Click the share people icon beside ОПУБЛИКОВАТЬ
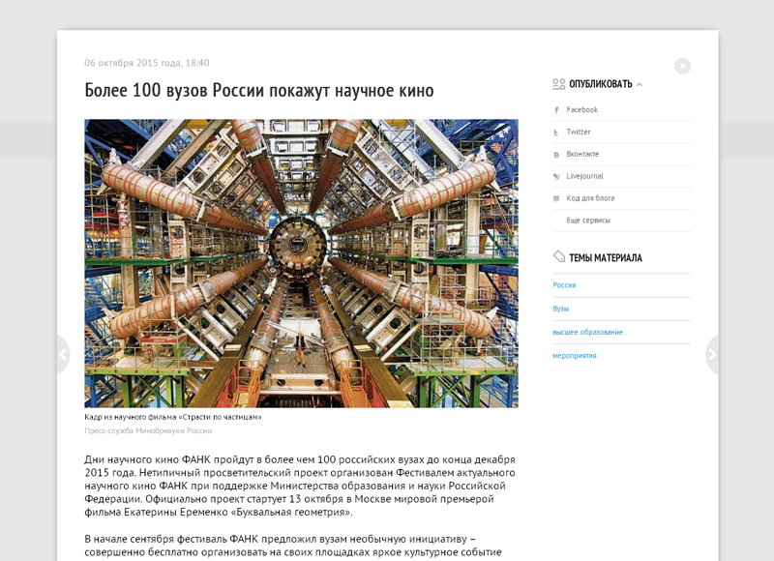The height and width of the screenshot is (561, 774). pyautogui.click(x=559, y=84)
